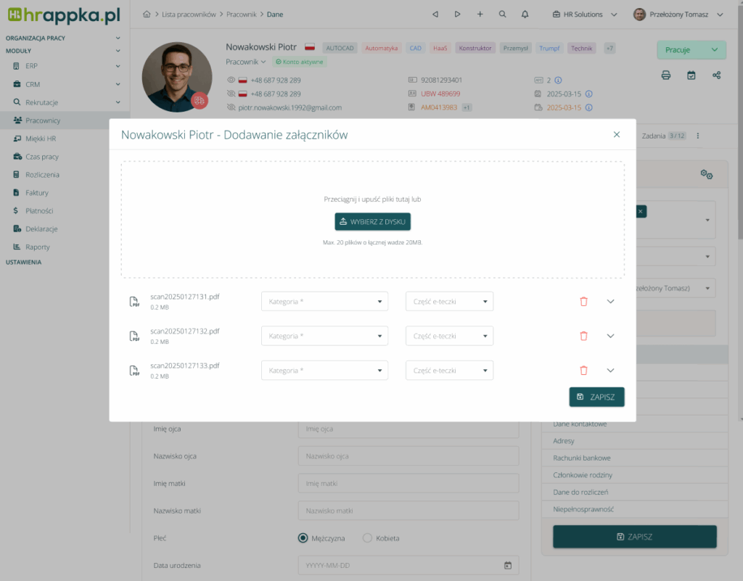Viewport: 743px width, 581px height.
Task: Expand details chevron for scan20250127133.pdf
Action: click(x=610, y=371)
